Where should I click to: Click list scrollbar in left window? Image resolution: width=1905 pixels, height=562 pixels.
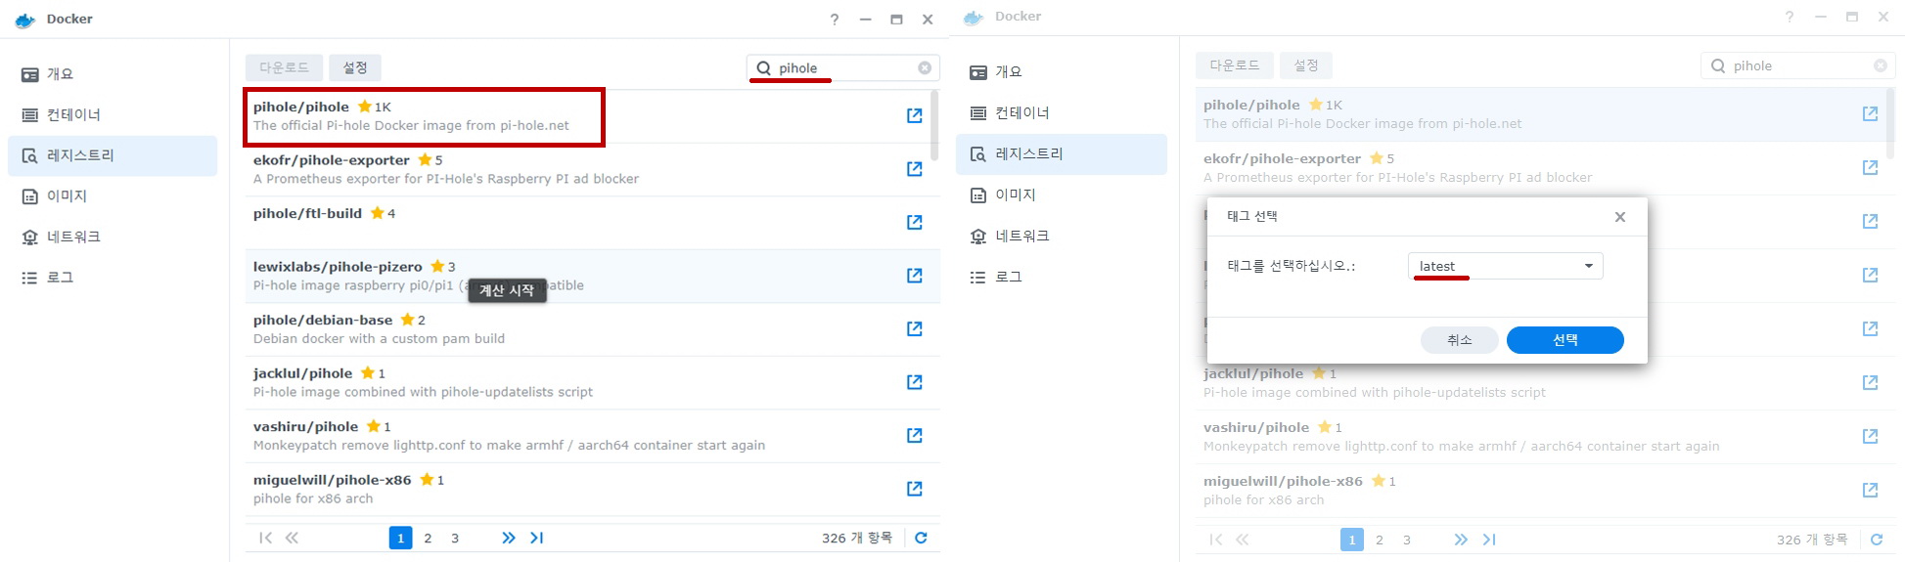934,127
